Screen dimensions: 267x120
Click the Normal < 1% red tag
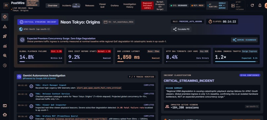104,51
